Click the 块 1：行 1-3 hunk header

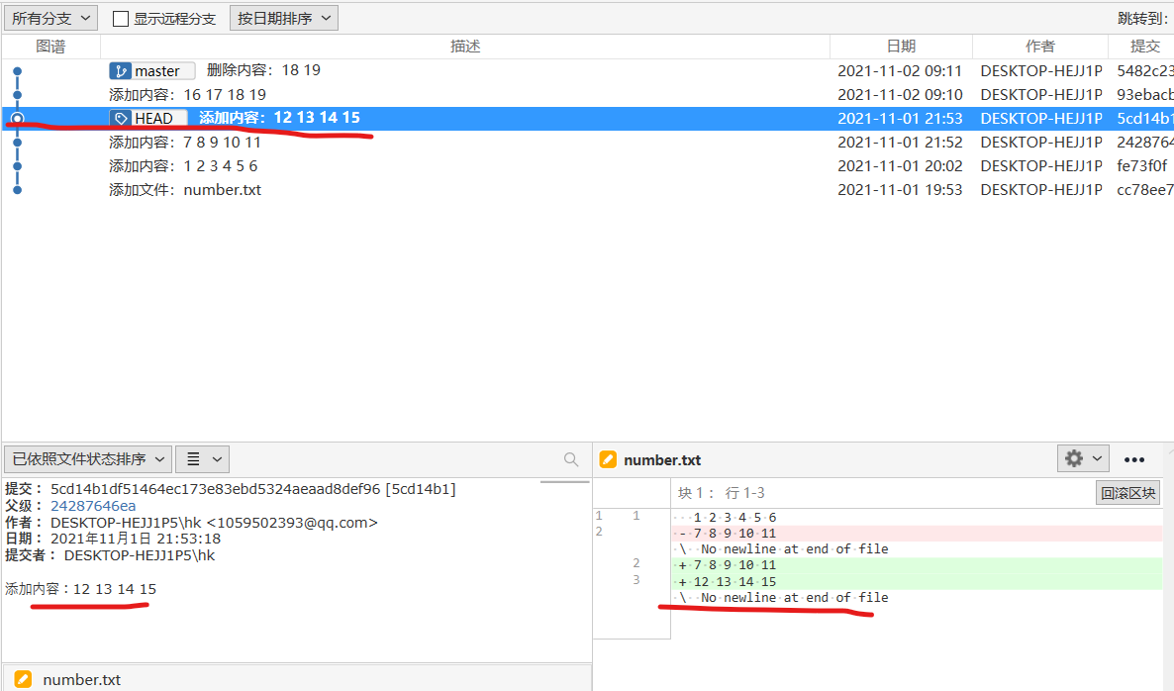tap(721, 493)
